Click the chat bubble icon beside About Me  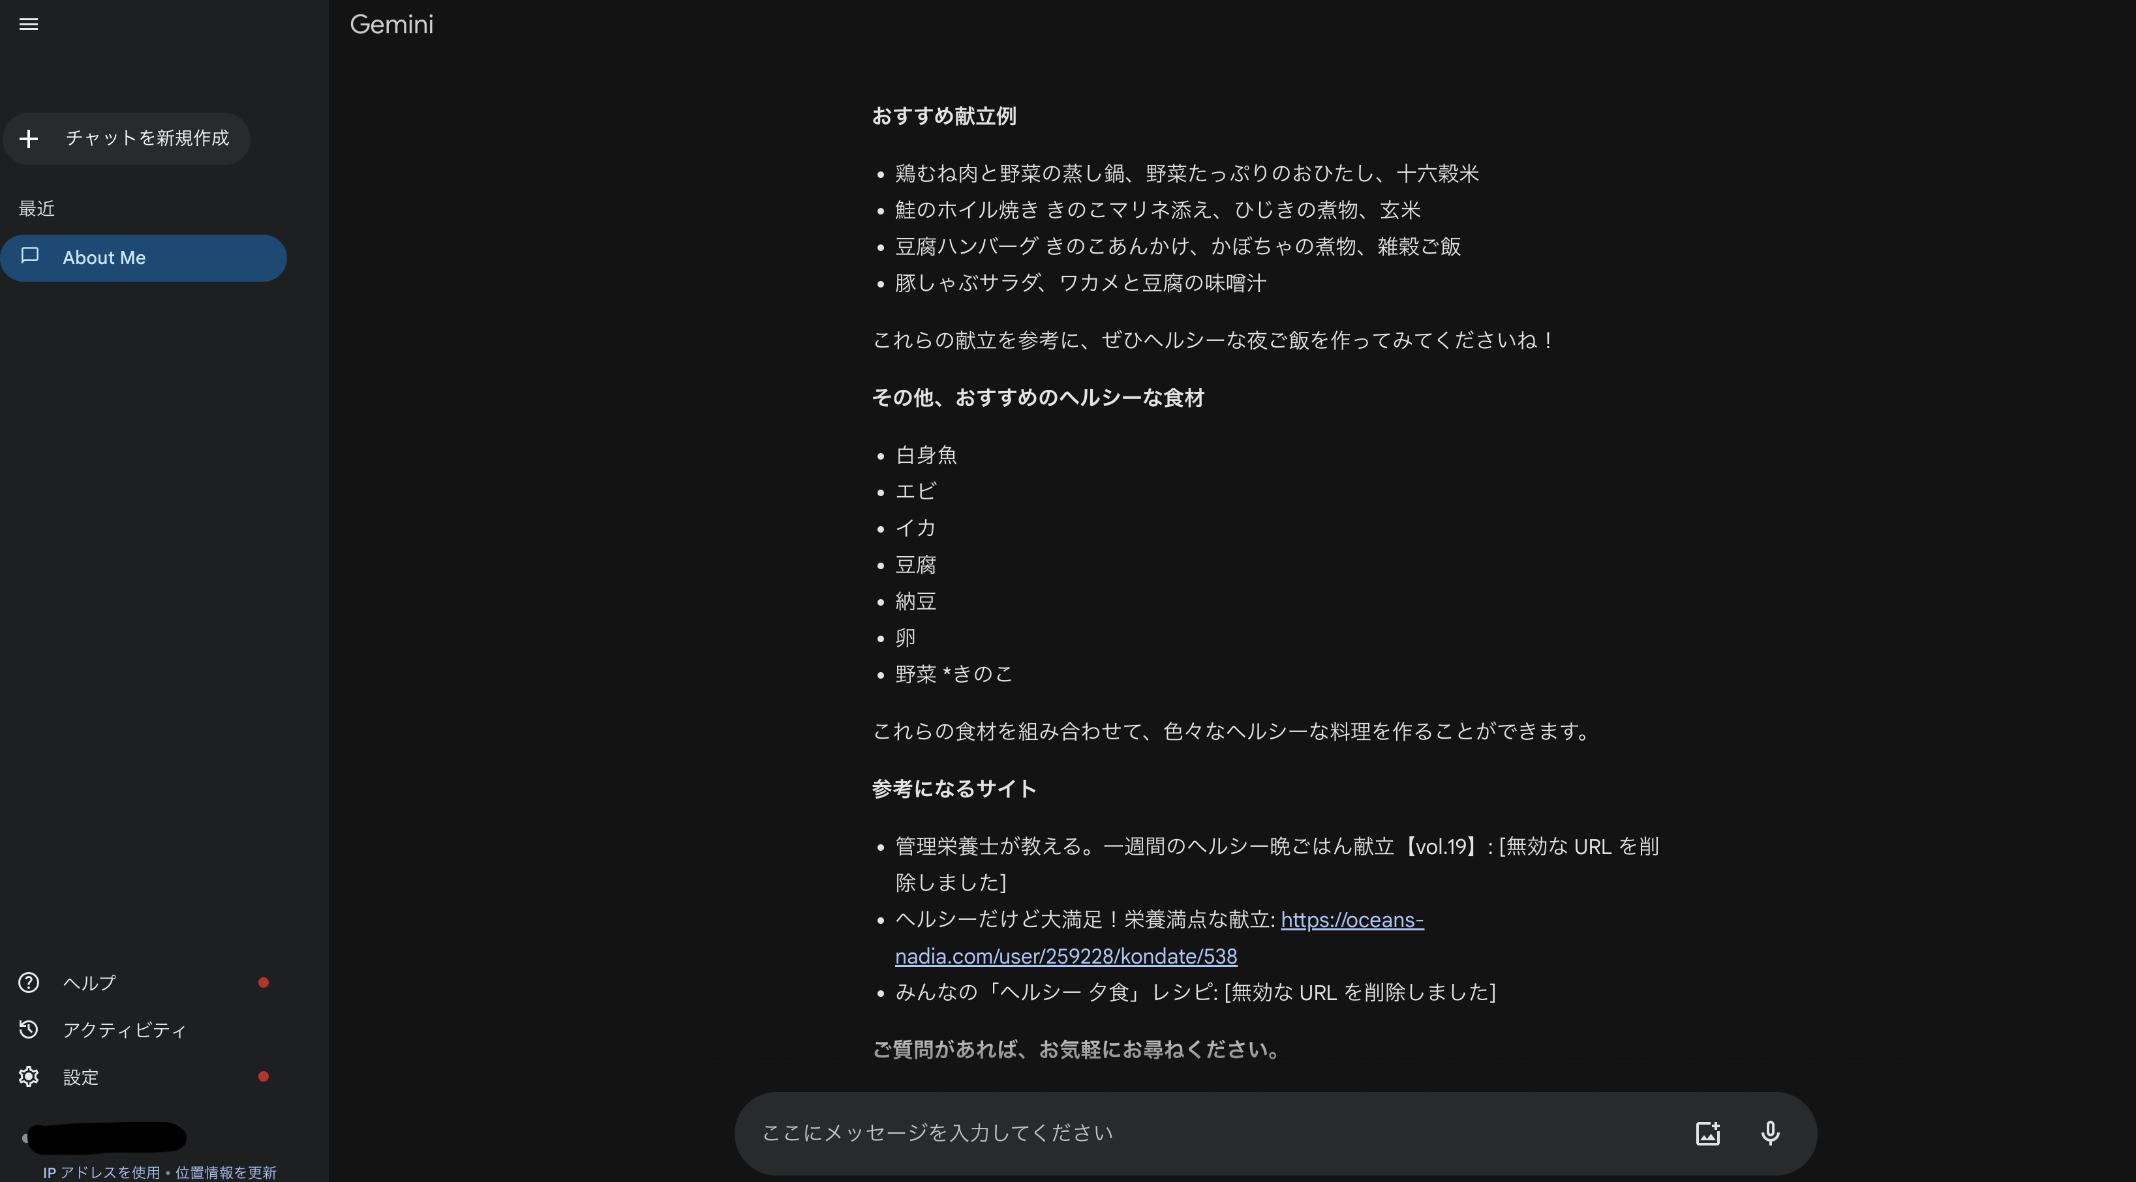click(x=30, y=257)
